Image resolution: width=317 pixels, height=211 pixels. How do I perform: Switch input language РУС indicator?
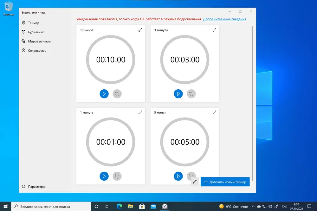284,206
